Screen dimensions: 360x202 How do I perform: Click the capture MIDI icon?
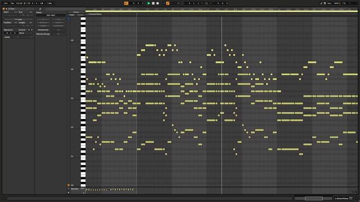(178, 3)
